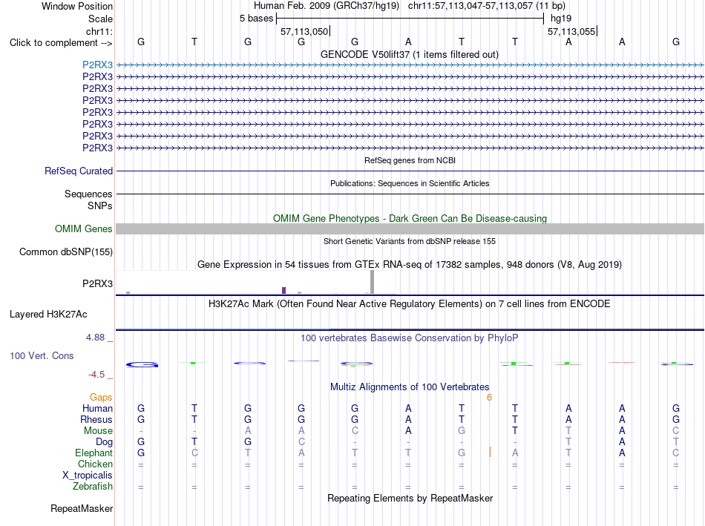The height and width of the screenshot is (526, 705).
Task: Click the Window Position label
Action: click(77, 6)
